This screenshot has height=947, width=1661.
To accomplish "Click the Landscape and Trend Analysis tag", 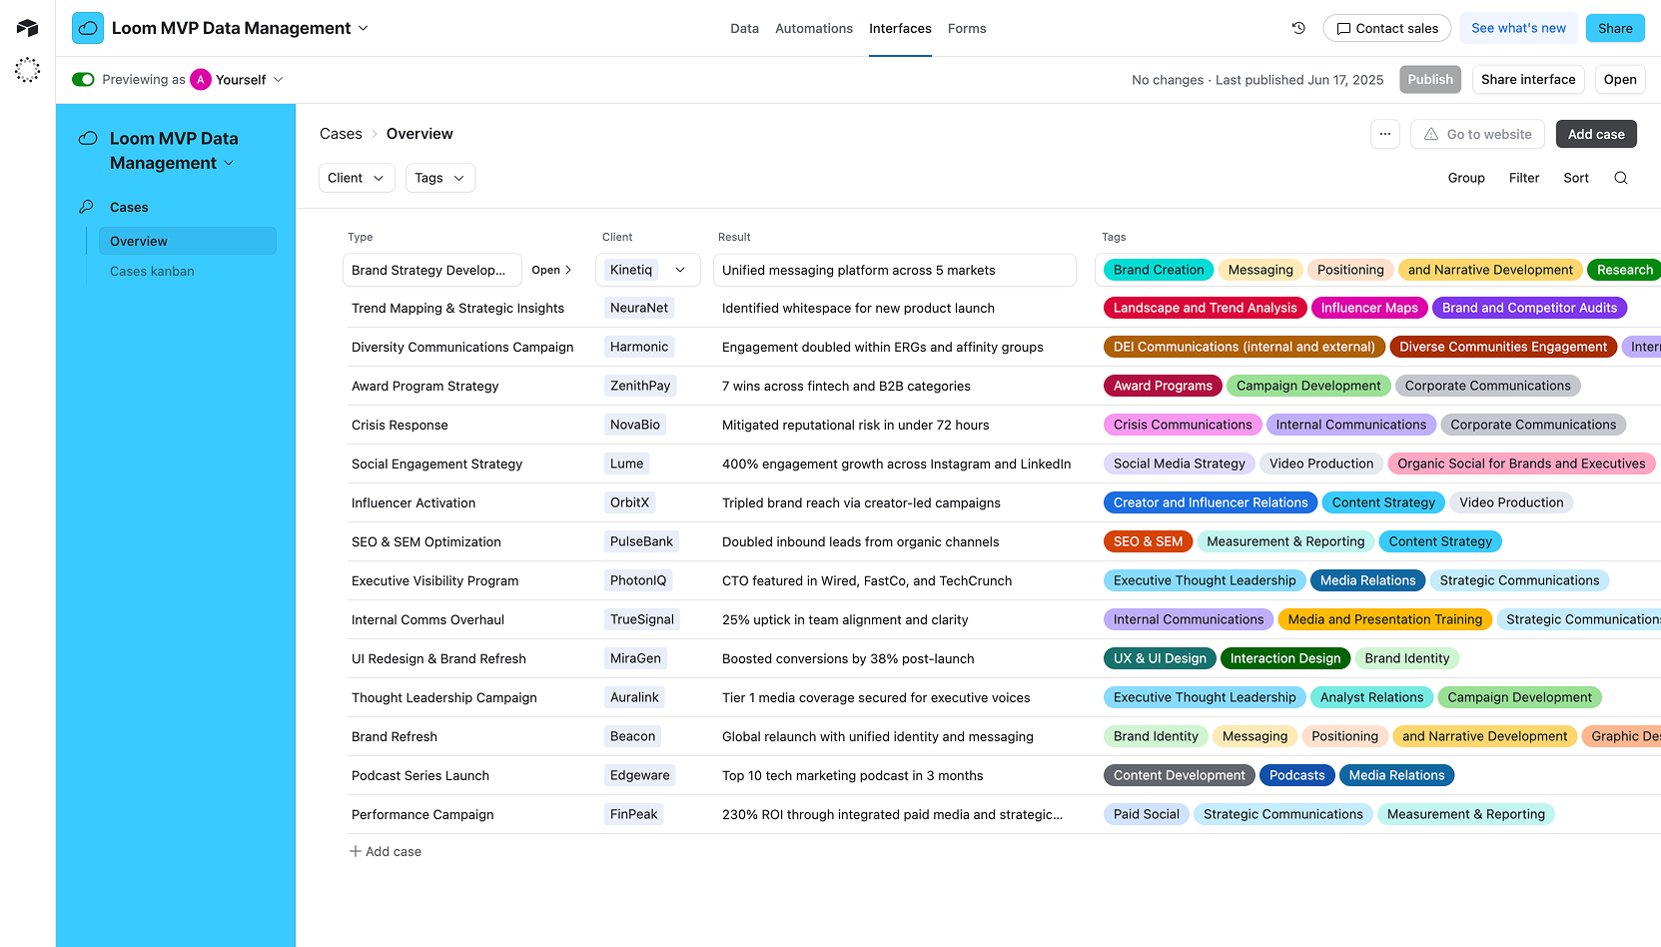I will [1205, 308].
